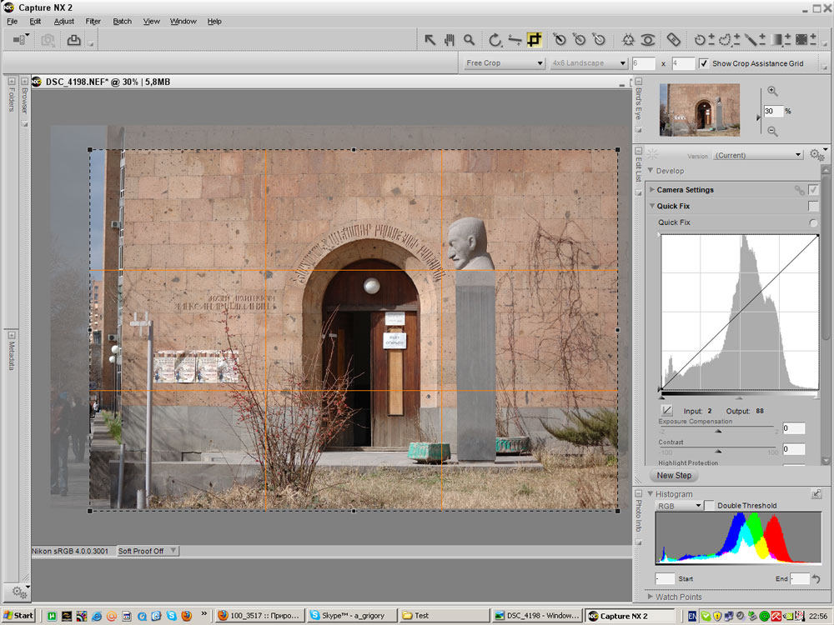Select the Zoom magnifier tool

point(470,39)
